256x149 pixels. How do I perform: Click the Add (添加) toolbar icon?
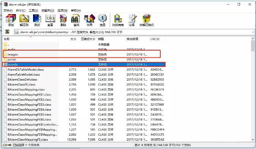click(x=11, y=20)
